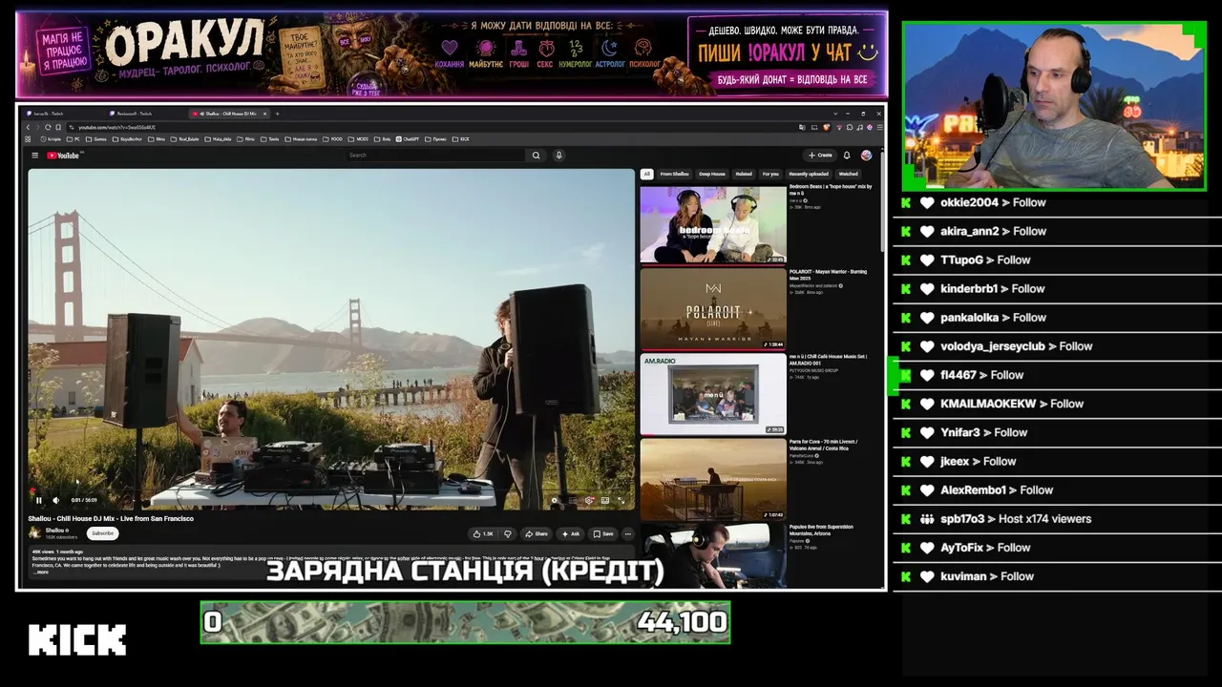Select the Related filter chip
This screenshot has height=687, width=1222.
click(x=744, y=175)
